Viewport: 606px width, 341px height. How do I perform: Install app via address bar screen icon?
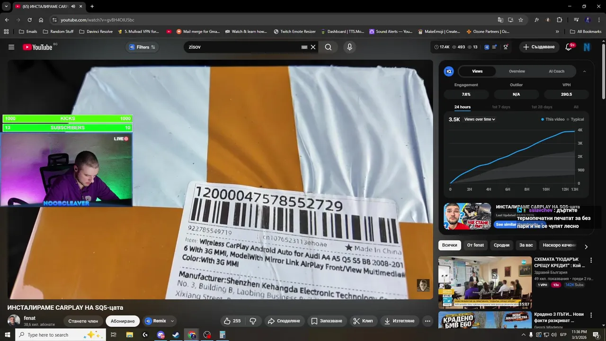tap(510, 20)
